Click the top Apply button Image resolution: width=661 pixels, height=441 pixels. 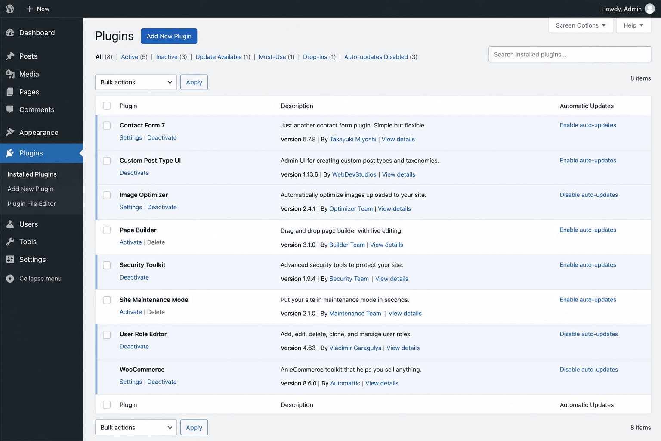click(194, 82)
